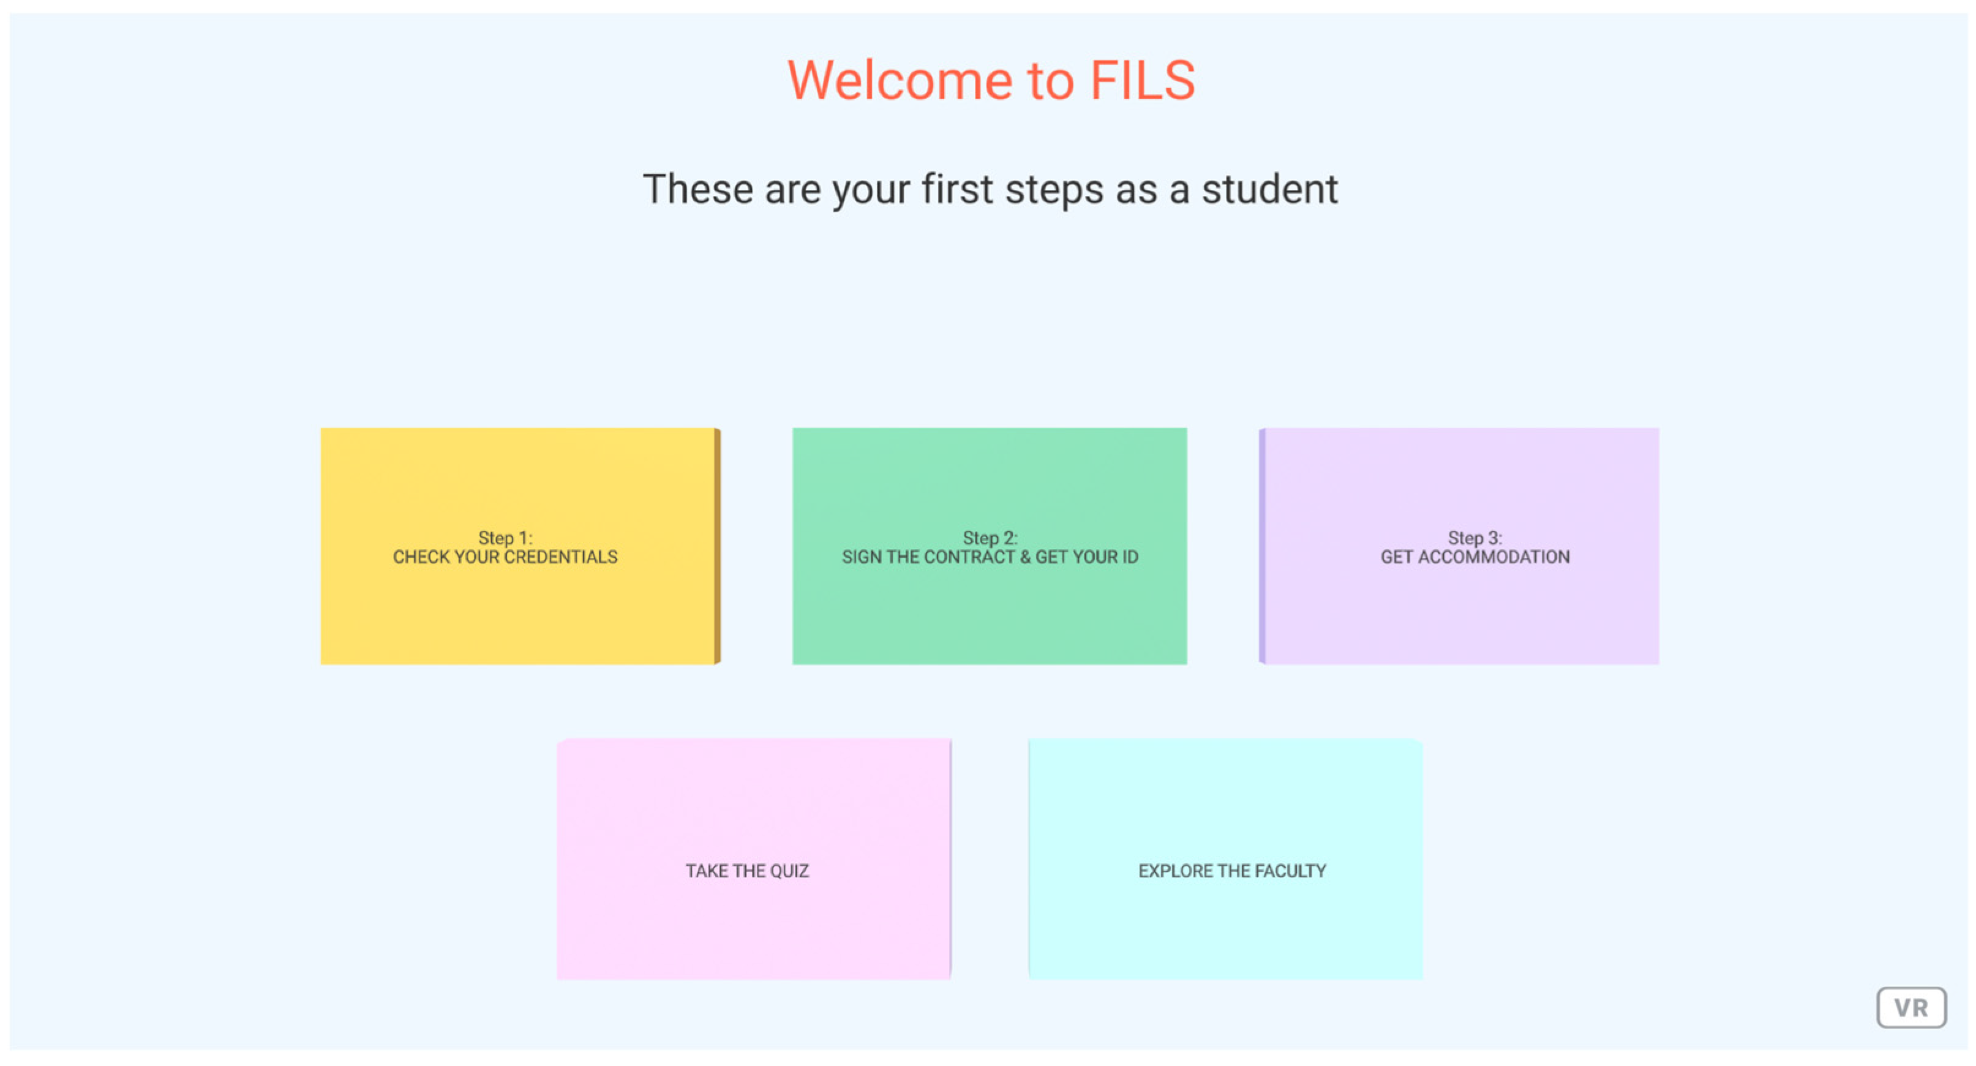Open the yellow Step 1 card

click(x=518, y=606)
